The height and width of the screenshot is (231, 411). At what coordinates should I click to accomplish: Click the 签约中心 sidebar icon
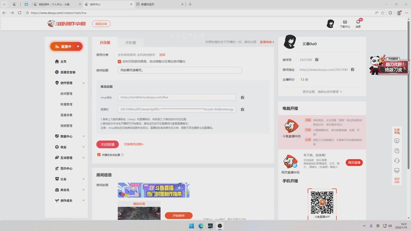[57, 168]
